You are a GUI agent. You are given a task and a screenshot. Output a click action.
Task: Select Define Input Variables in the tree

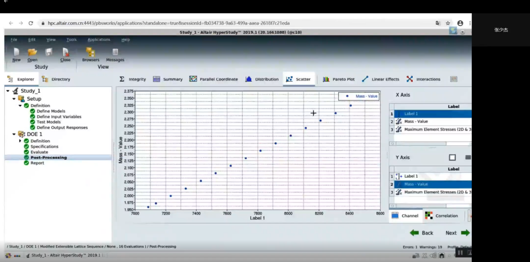(59, 117)
